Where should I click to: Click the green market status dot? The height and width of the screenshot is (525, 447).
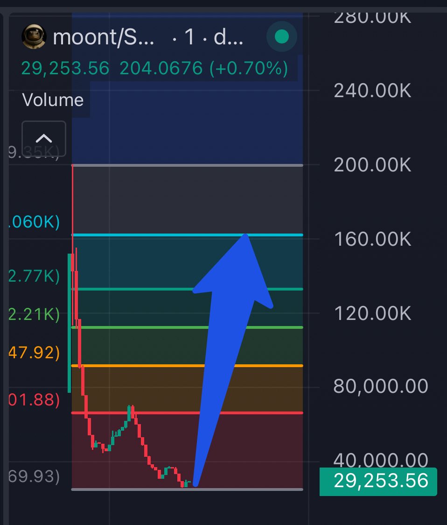point(281,36)
